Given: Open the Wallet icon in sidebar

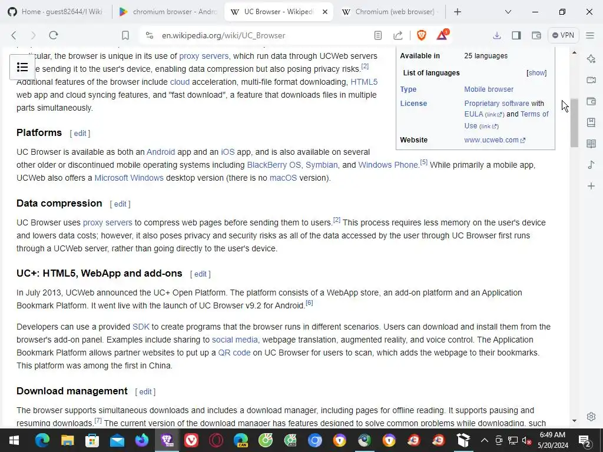Looking at the screenshot, I should [591, 101].
